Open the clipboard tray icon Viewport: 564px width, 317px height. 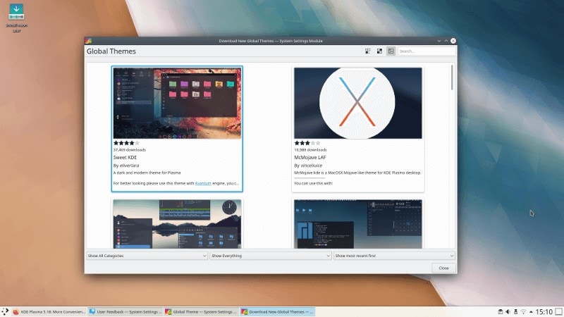500,311
